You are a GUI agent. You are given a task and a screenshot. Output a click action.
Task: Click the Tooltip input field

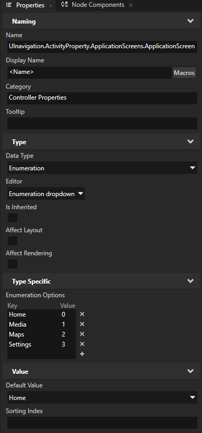(x=102, y=123)
